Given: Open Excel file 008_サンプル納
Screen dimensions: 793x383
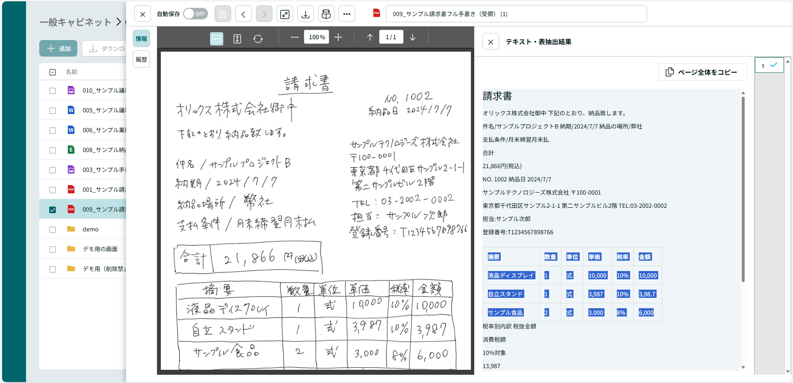Looking at the screenshot, I should click(x=104, y=150).
